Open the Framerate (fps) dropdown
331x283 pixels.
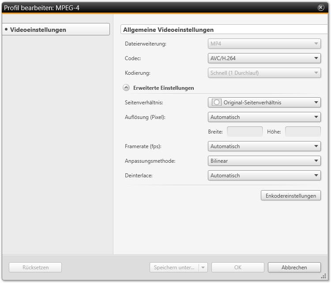[x=264, y=146]
